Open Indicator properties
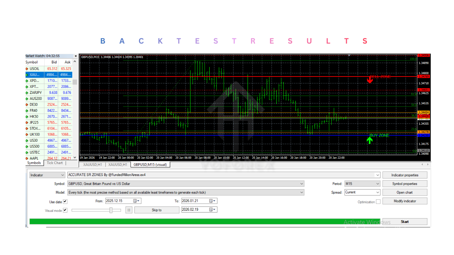 pyautogui.click(x=405, y=175)
